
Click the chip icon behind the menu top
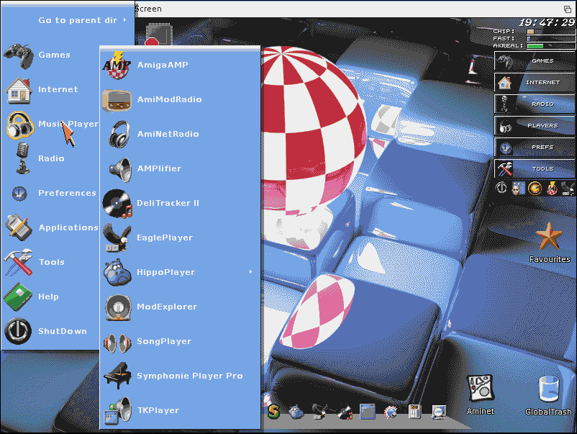158,35
